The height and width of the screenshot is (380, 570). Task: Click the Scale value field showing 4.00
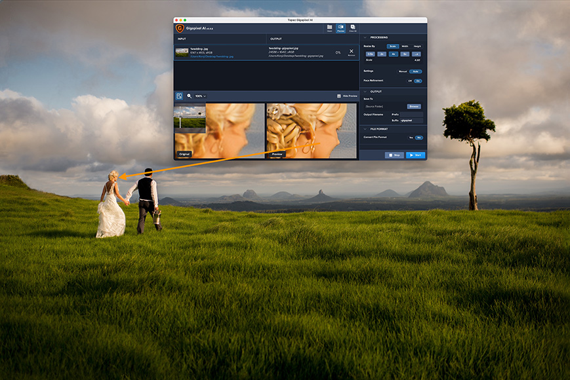click(417, 60)
